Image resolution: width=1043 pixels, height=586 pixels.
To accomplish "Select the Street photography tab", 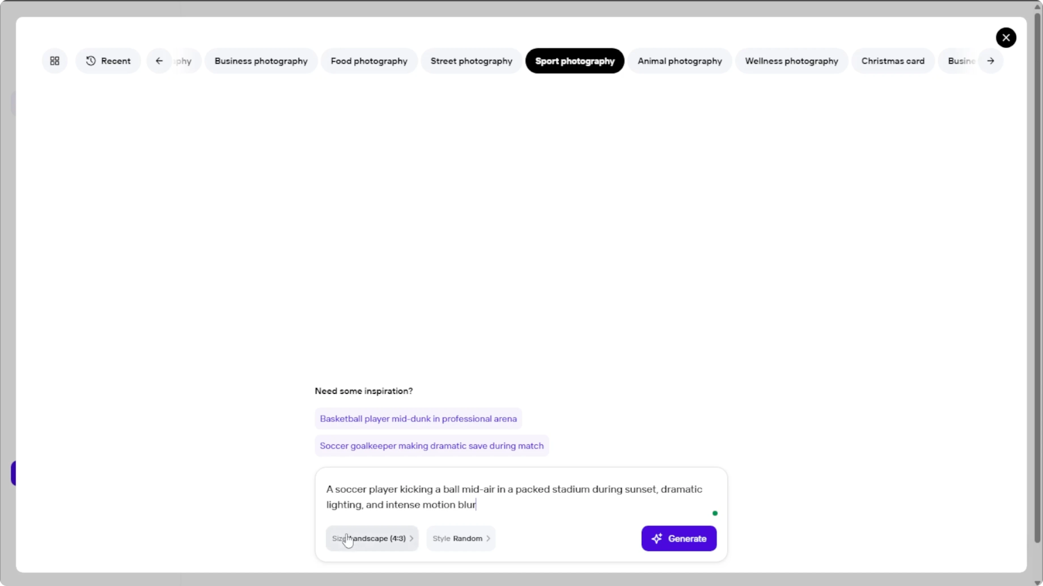I will 471,61.
